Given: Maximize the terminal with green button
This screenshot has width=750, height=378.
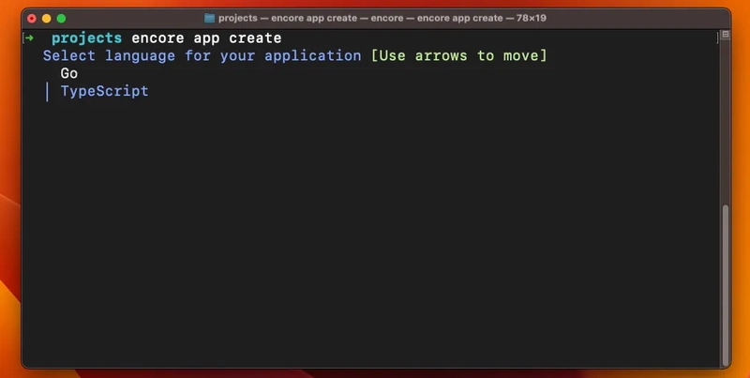Looking at the screenshot, I should 61,19.
